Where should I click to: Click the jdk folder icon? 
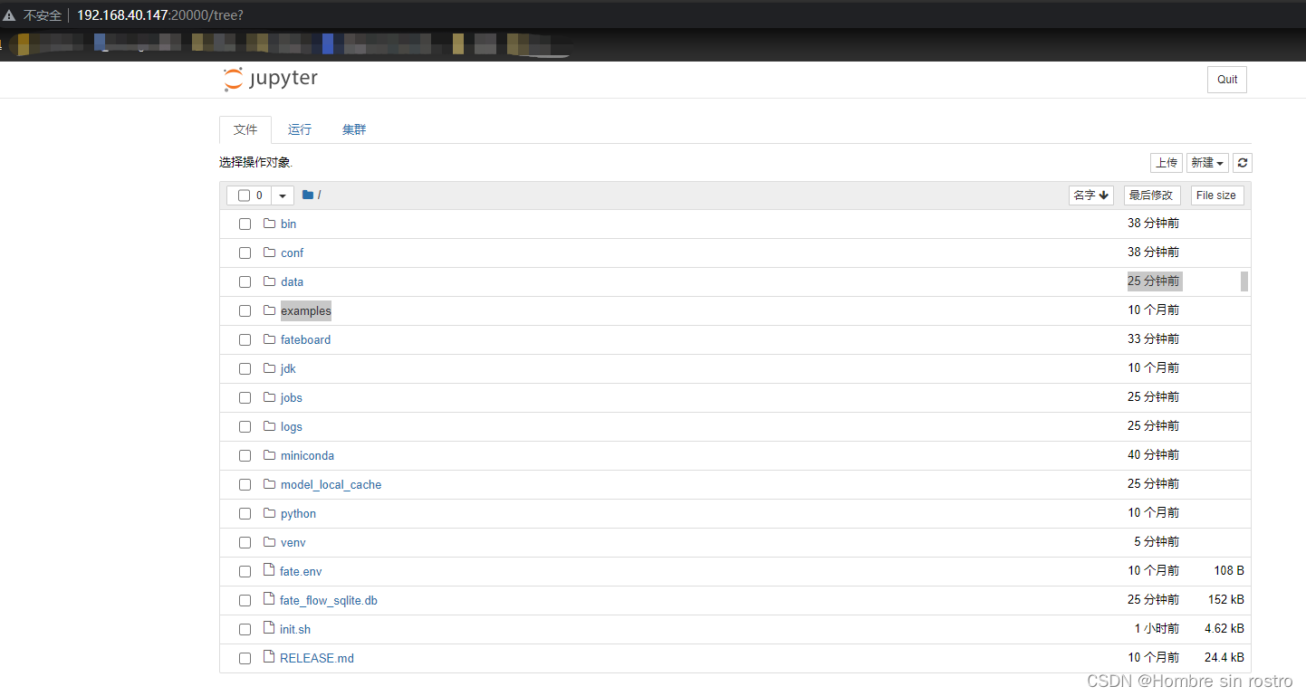tap(269, 367)
